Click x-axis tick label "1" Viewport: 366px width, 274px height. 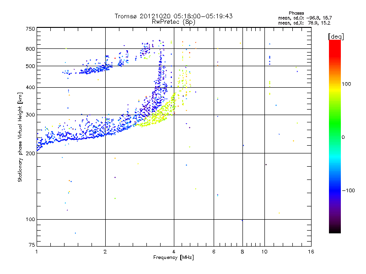[x=37, y=252]
